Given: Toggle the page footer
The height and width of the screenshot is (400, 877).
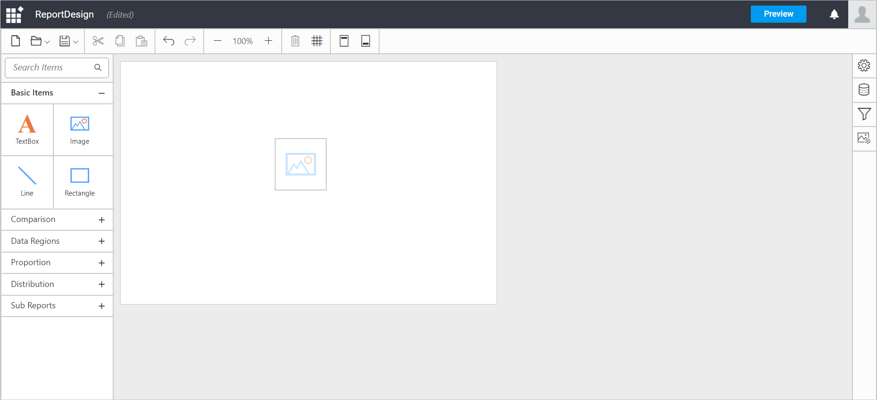Looking at the screenshot, I should tap(366, 41).
